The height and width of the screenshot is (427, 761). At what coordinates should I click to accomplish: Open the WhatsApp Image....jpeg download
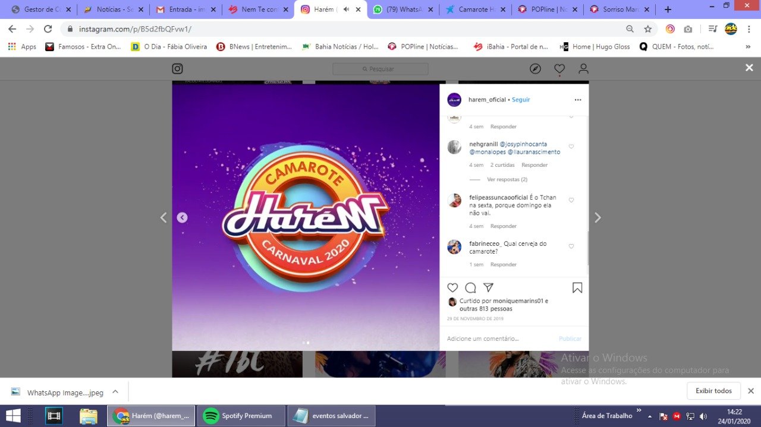pos(58,393)
